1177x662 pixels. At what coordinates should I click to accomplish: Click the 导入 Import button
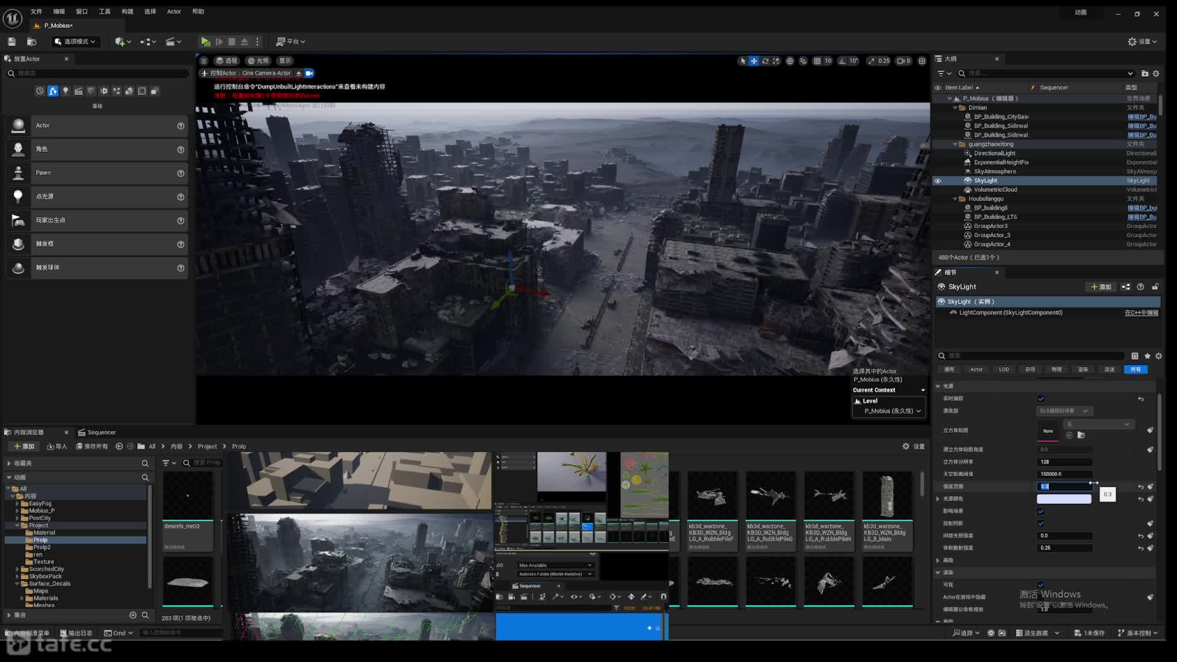click(56, 447)
